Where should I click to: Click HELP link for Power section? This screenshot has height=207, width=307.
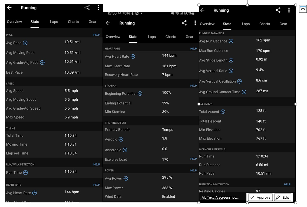193,170
